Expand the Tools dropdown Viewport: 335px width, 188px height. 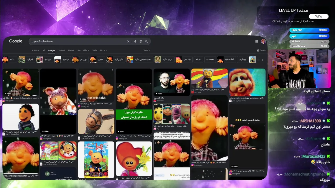[147, 50]
